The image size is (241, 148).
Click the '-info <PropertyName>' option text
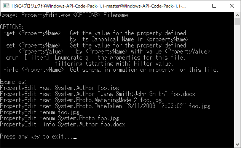(x=34, y=70)
